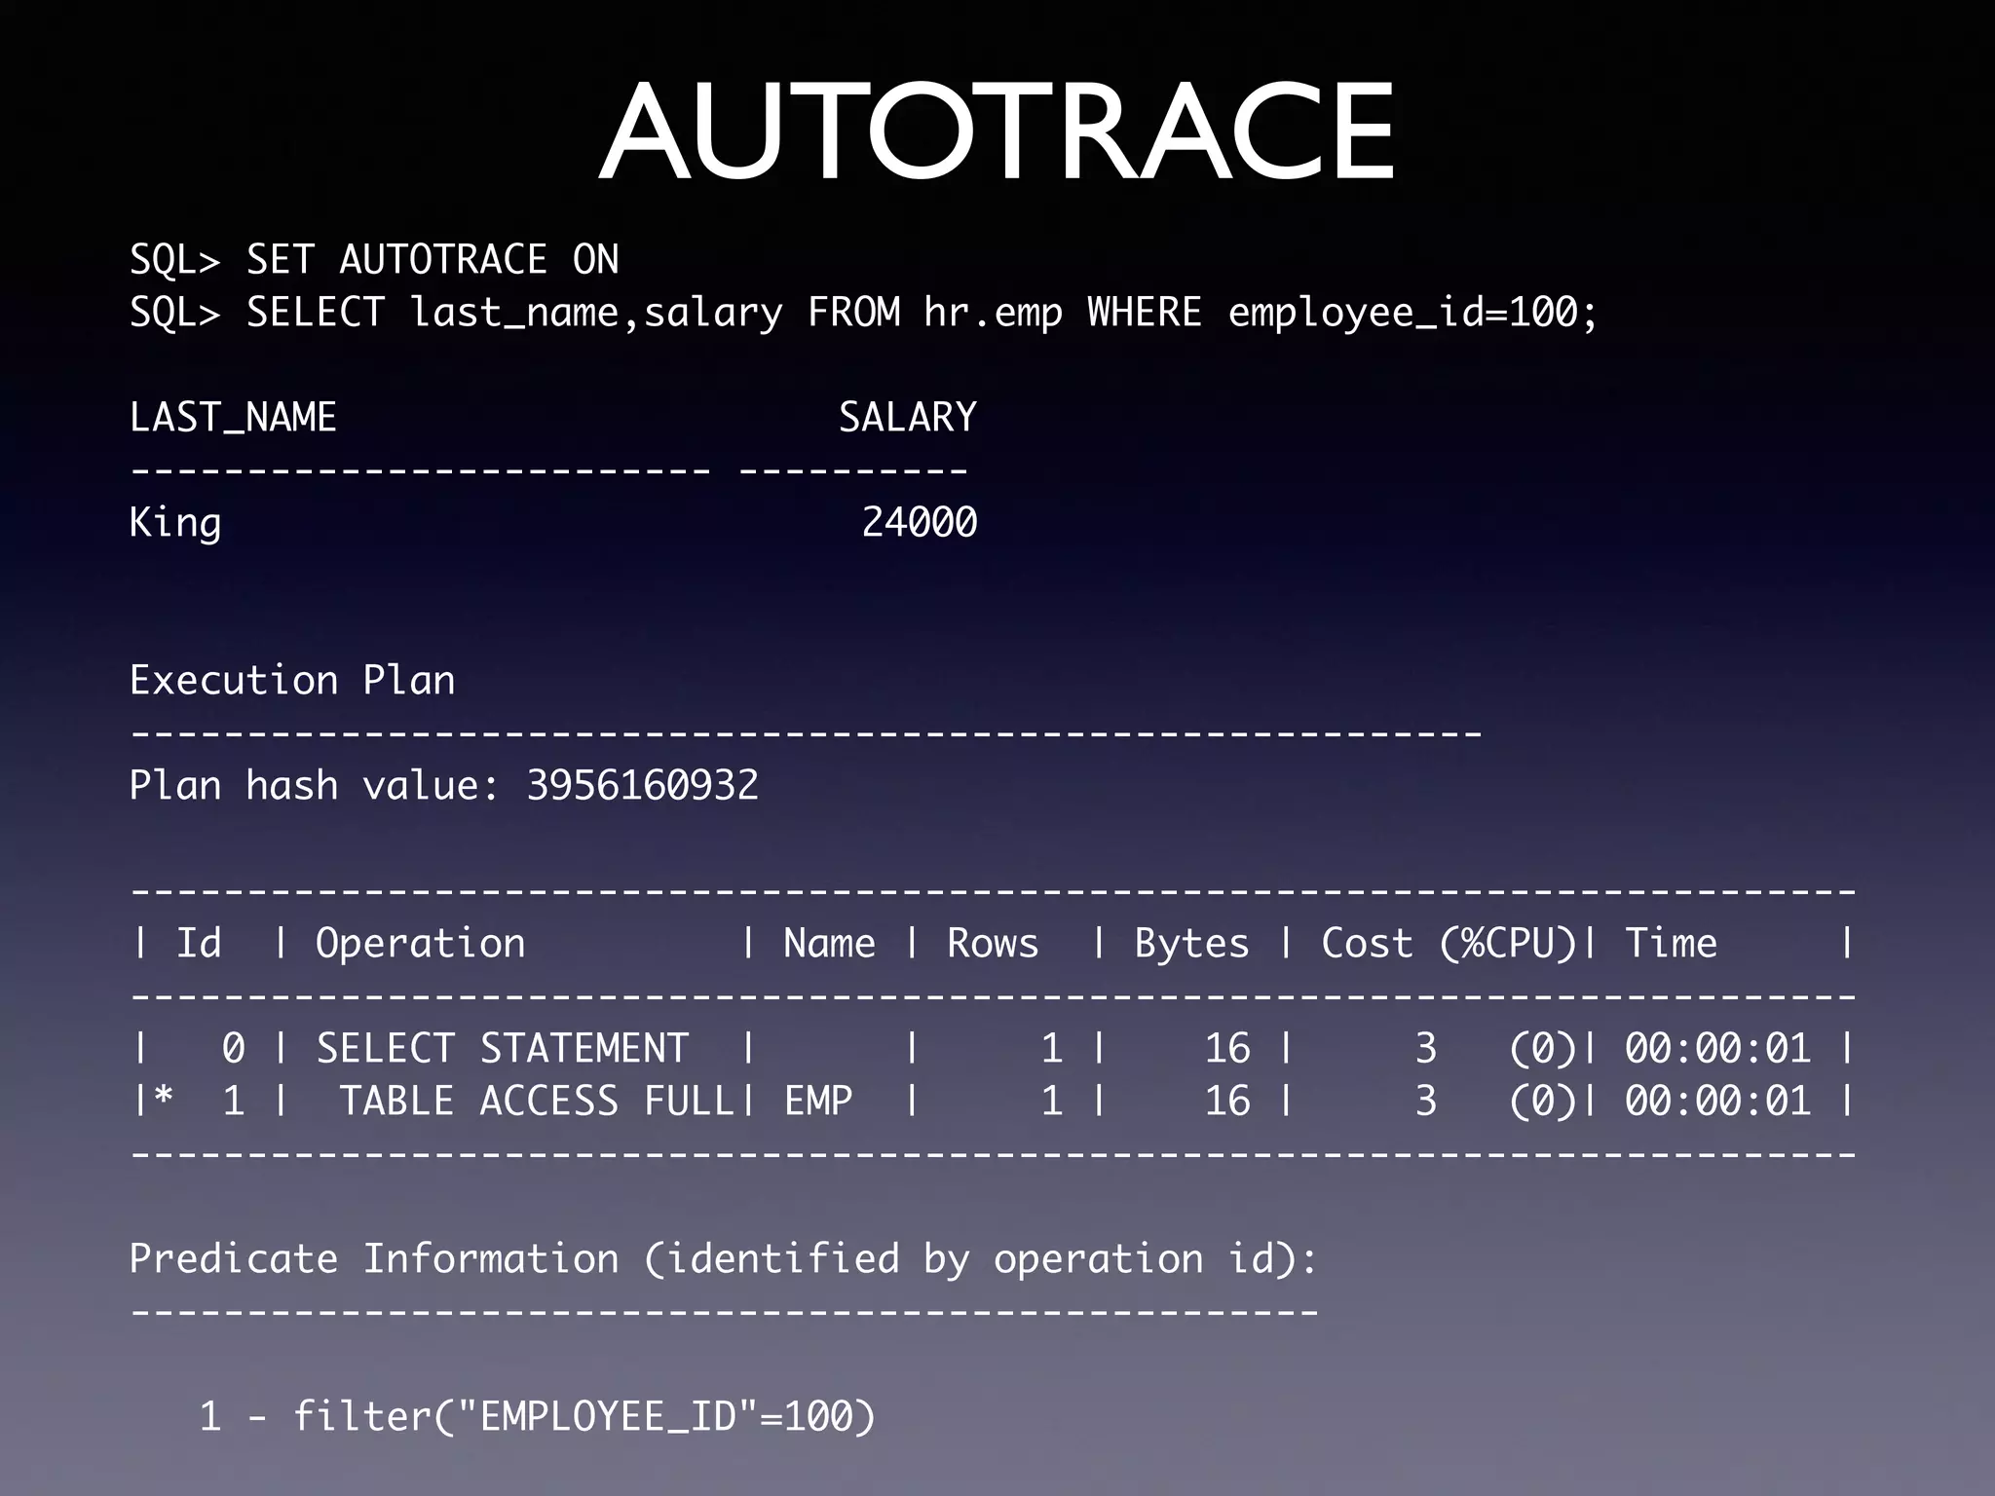This screenshot has width=1995, height=1496.
Task: Click the SET AUTOTRACE ON command line
Action: point(374,260)
